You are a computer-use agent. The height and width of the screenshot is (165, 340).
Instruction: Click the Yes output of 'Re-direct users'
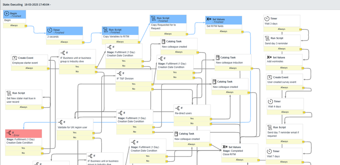pos(192,119)
